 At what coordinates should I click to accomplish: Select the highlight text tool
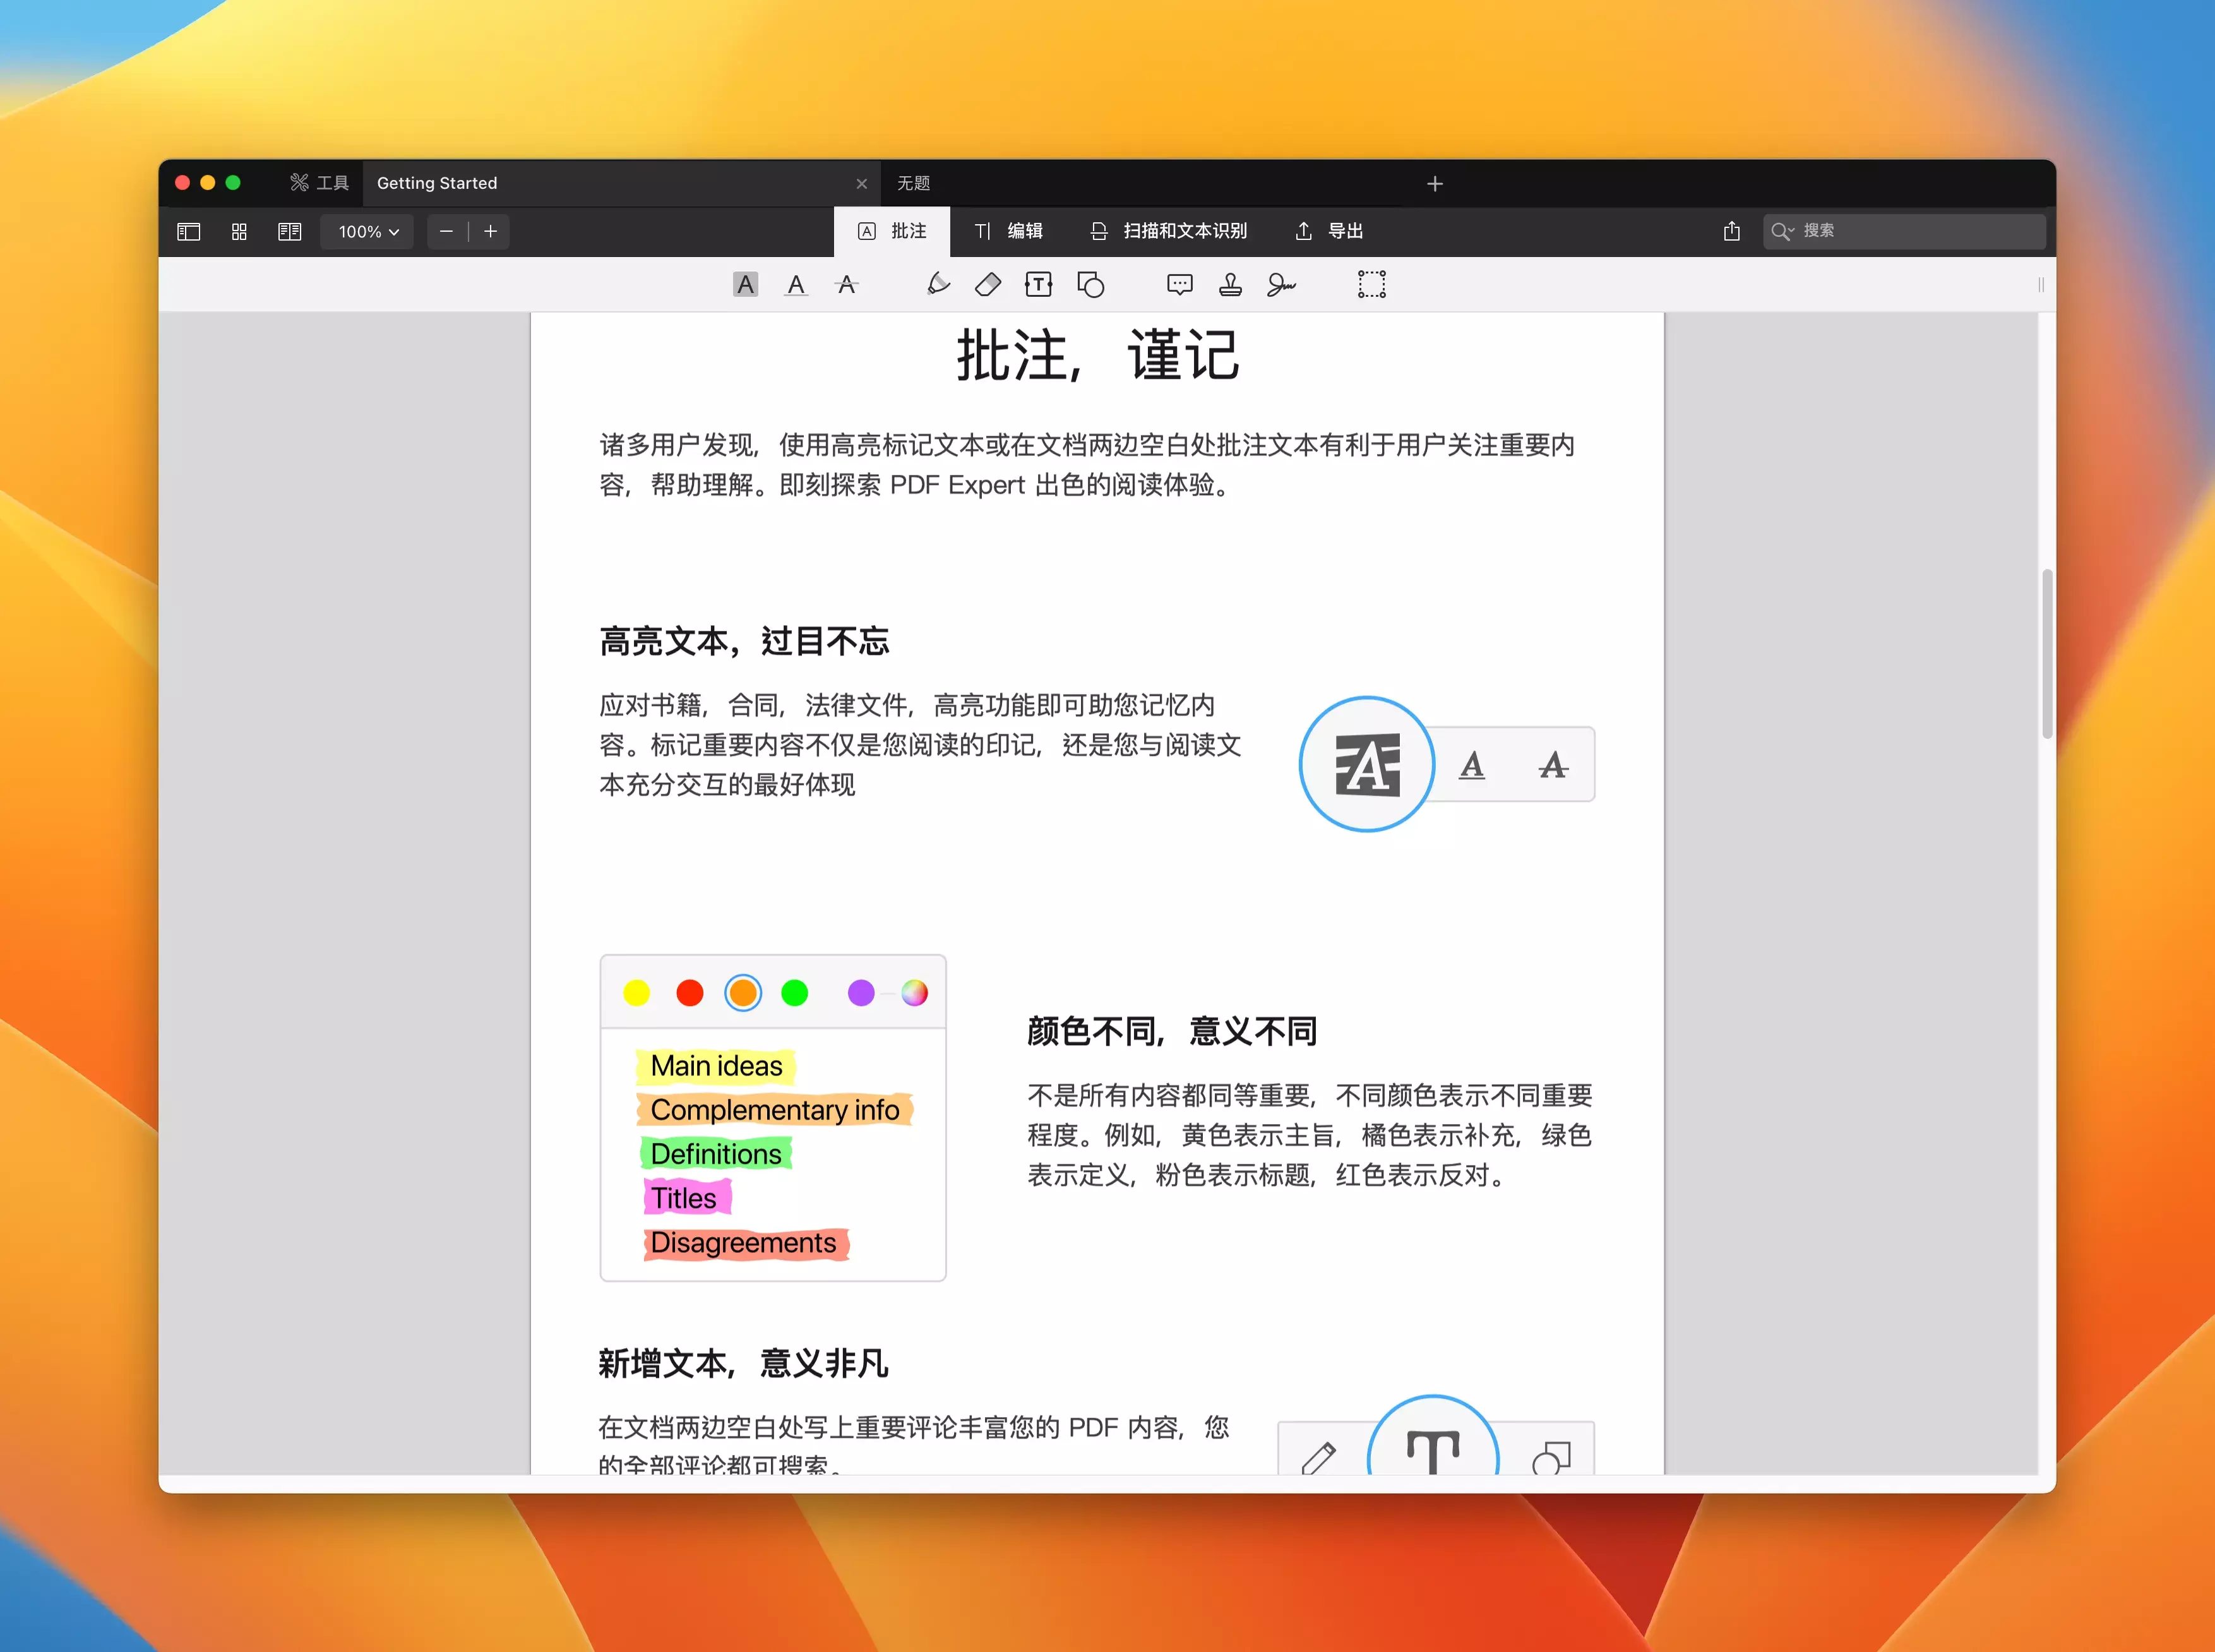pyautogui.click(x=745, y=285)
